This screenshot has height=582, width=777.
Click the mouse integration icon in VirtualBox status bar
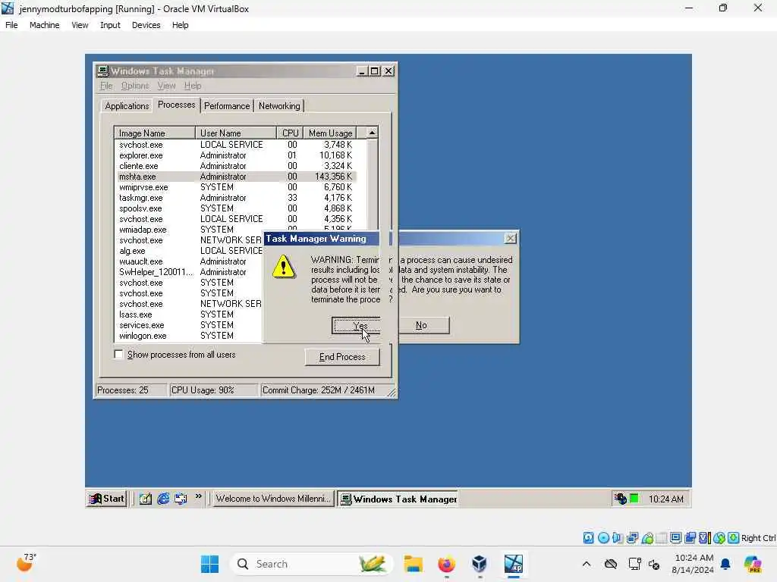(x=719, y=538)
